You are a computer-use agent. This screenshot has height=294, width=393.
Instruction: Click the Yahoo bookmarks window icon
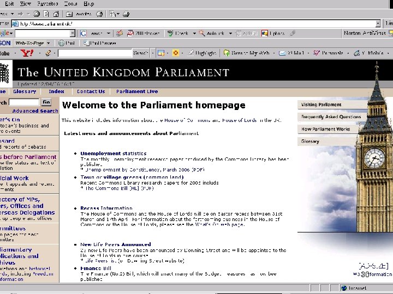coord(161,53)
